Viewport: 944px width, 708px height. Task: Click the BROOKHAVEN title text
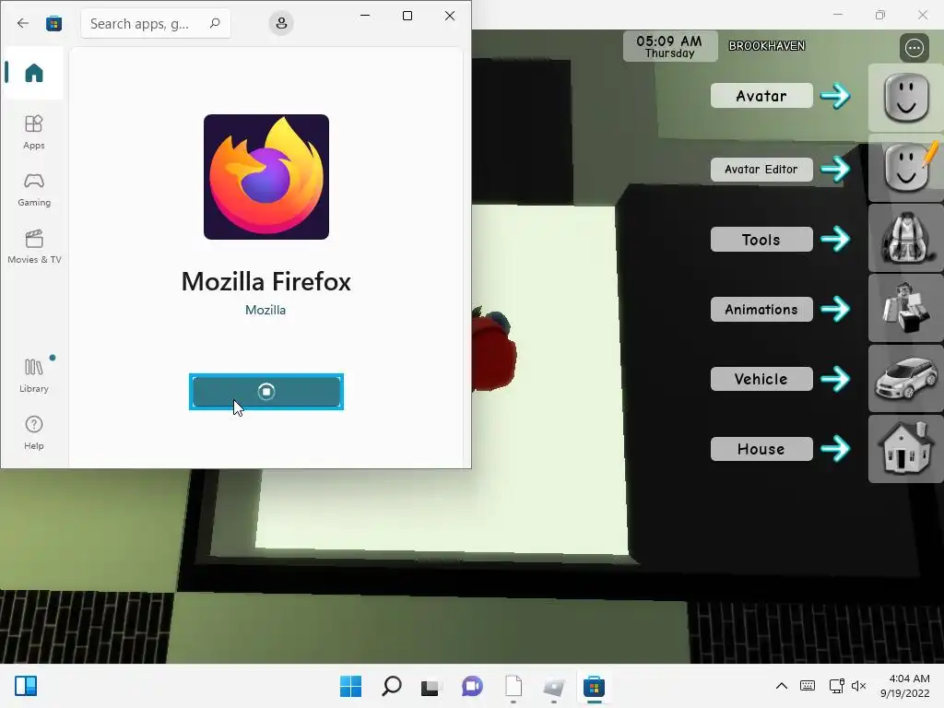[766, 46]
